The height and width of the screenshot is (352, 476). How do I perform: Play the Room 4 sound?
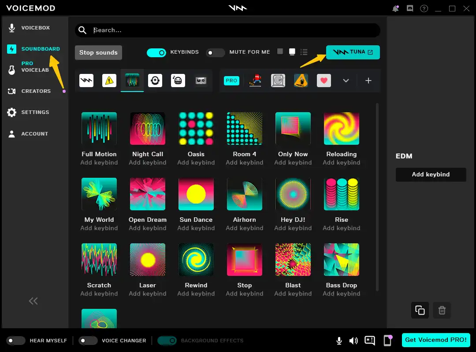click(x=245, y=128)
